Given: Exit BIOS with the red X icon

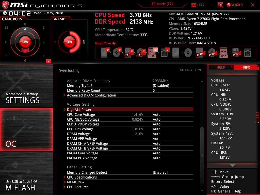Looking at the screenshot, I should click(253, 5).
